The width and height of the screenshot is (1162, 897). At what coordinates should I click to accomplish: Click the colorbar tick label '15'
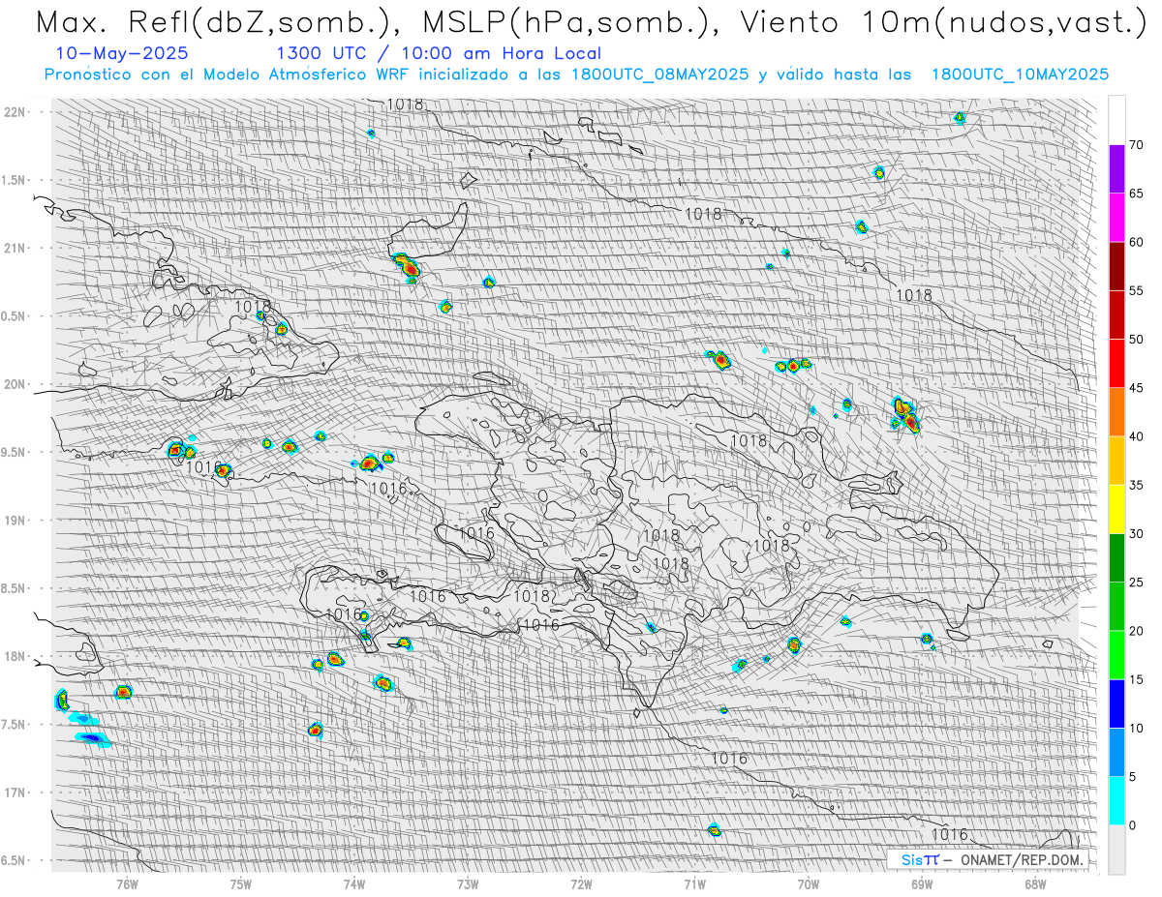[1137, 679]
